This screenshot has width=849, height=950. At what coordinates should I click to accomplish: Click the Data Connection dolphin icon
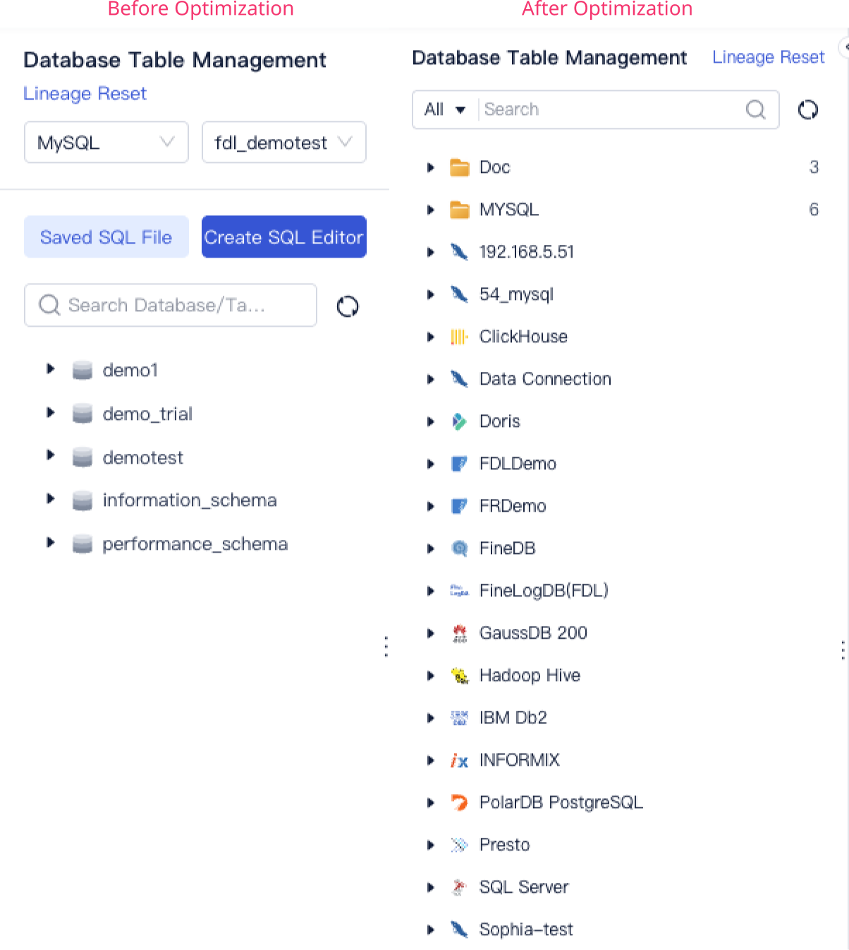click(459, 379)
